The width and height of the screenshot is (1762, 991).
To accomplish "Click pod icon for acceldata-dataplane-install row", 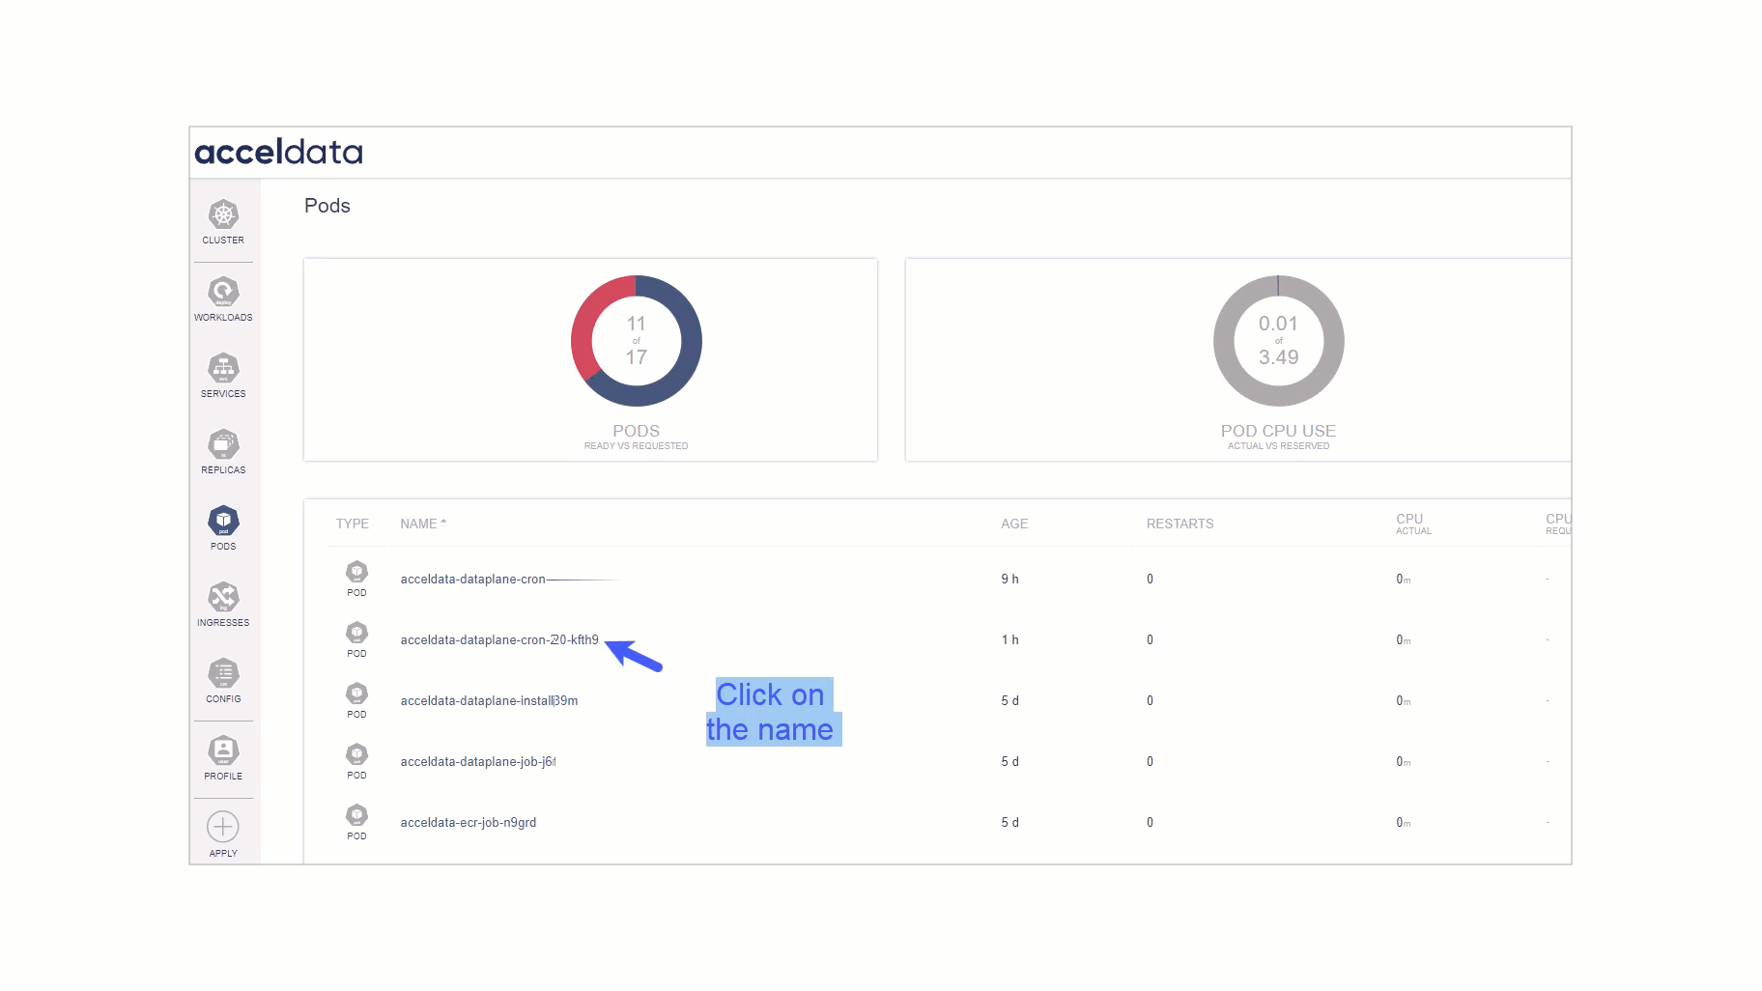I will (356, 694).
